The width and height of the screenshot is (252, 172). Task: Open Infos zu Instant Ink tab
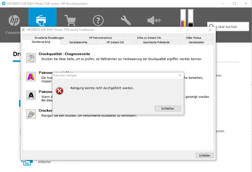(149, 38)
